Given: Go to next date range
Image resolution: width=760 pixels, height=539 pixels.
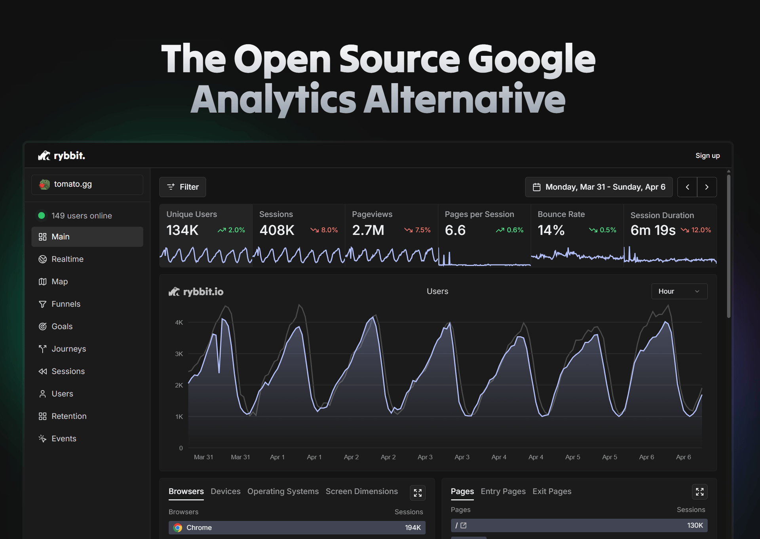Looking at the screenshot, I should 707,187.
